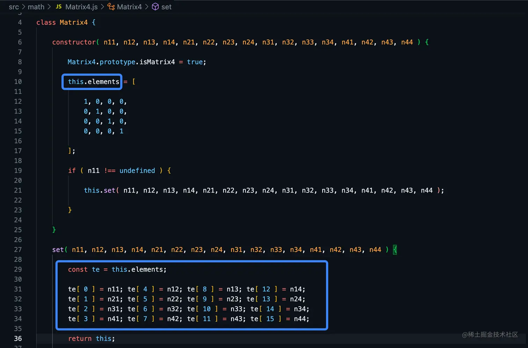Expand breadcrumb chevron after math
Viewport: 528px width, 348px height.
click(x=49, y=7)
